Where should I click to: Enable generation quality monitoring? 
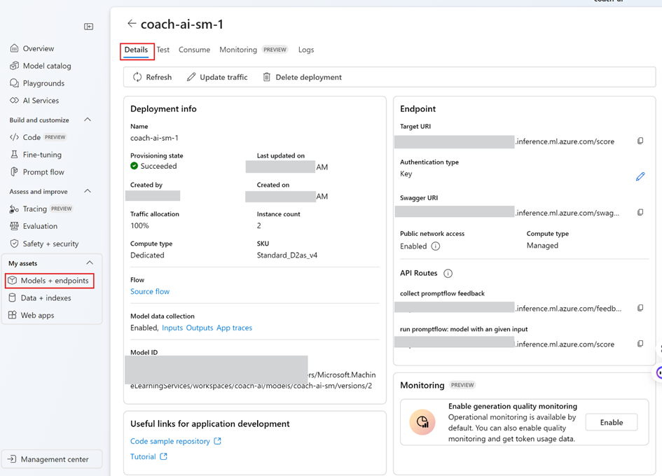point(612,422)
